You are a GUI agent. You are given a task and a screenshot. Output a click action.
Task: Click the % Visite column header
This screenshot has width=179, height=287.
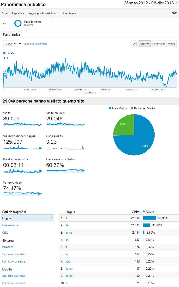tap(148, 212)
